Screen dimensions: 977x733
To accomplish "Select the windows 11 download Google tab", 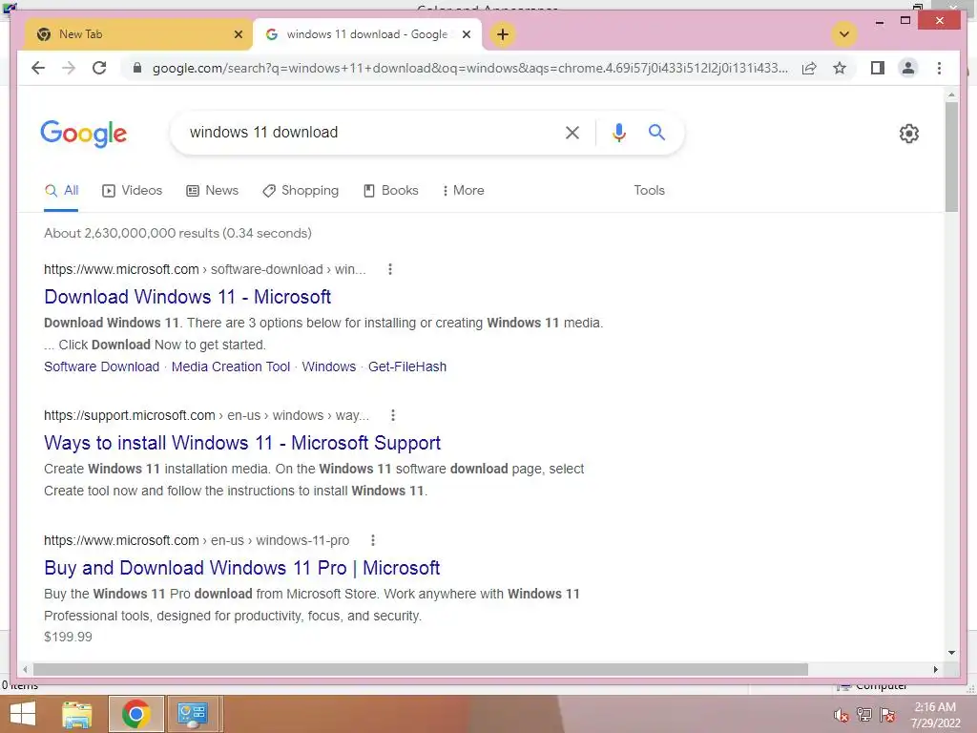I will pyautogui.click(x=367, y=34).
